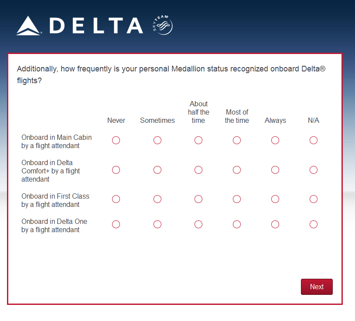355x321 pixels.
Task: Pick About half the time for Delta Comfort+
Action: 198,170
